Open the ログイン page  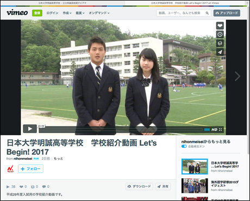tap(52, 13)
